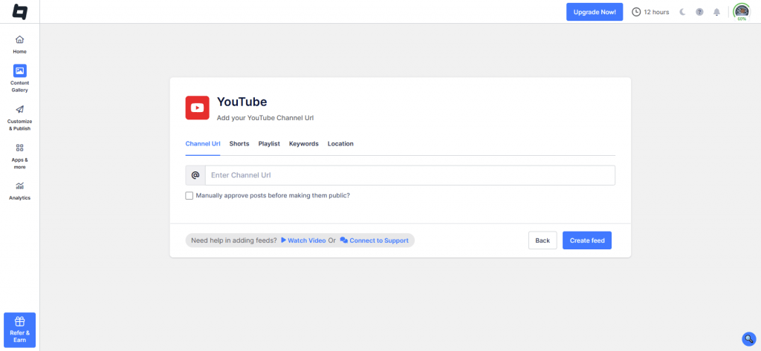Click the app logo in top-left corner
The height and width of the screenshot is (351, 761).
point(20,12)
